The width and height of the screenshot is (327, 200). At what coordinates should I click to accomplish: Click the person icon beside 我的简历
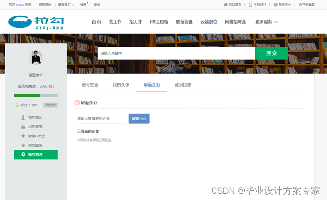coord(23,118)
